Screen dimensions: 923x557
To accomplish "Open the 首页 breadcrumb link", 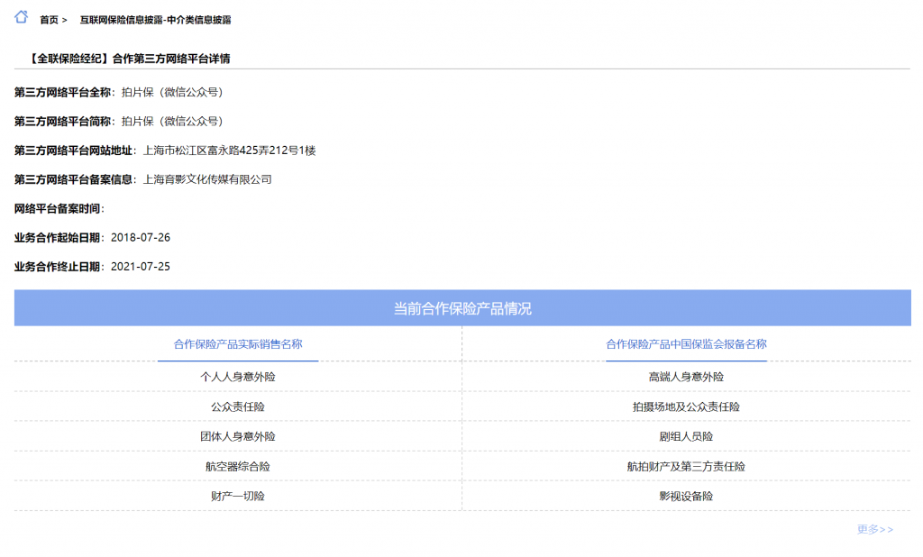I will coord(49,20).
